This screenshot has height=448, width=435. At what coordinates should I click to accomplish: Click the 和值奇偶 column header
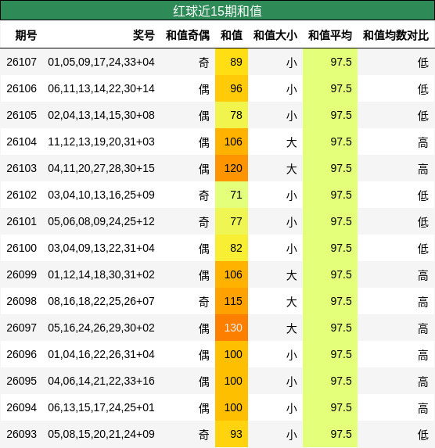click(x=188, y=36)
